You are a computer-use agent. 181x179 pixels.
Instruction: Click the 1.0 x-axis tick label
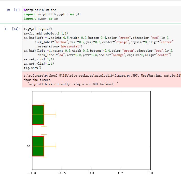[150, 173]
